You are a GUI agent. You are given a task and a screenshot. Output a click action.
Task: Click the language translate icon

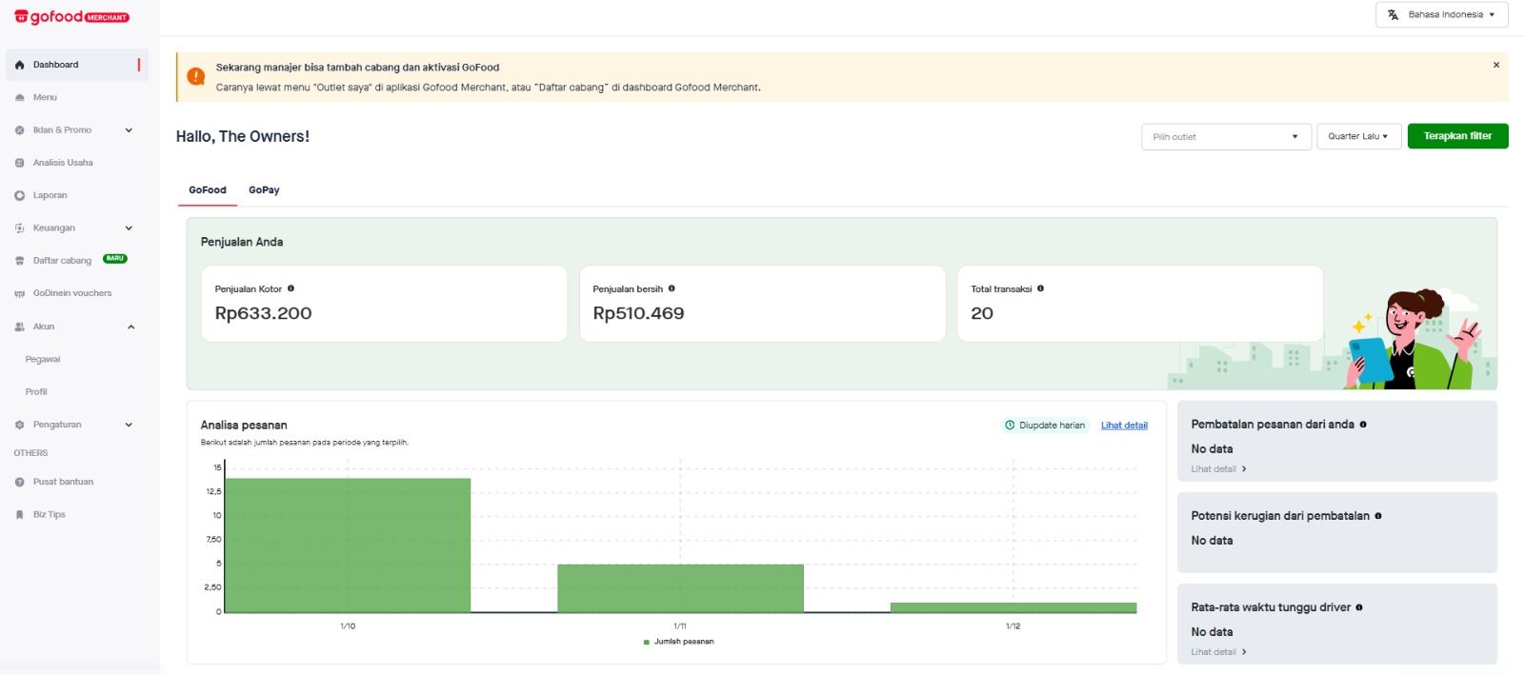click(1393, 14)
